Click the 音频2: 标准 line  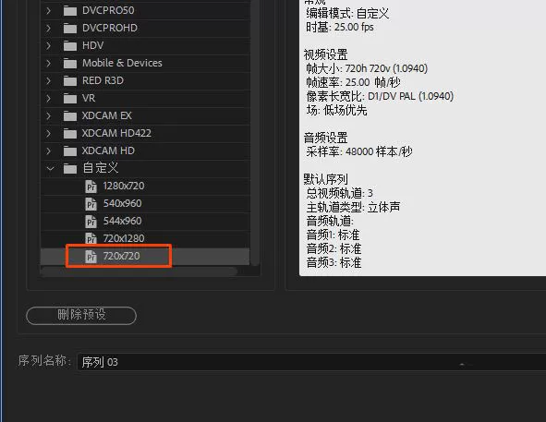point(334,249)
